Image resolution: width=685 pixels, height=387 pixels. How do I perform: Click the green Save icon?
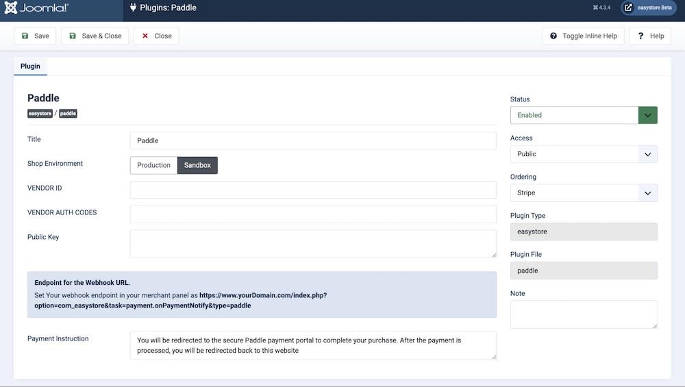coord(25,36)
